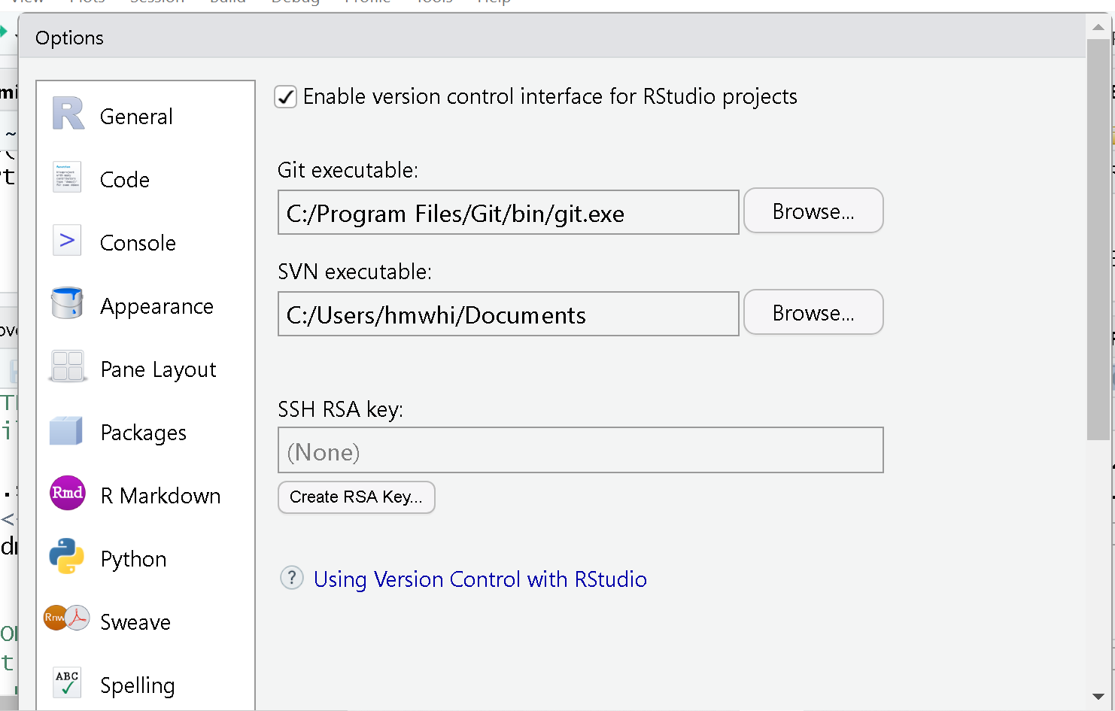Viewport: 1115px width, 711px height.
Task: Choose the Appearance paint bucket icon
Action: [67, 303]
